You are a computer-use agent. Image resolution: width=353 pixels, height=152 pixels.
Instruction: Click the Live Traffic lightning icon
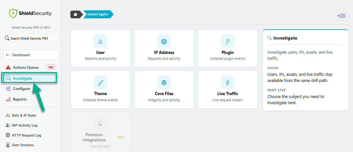[228, 83]
